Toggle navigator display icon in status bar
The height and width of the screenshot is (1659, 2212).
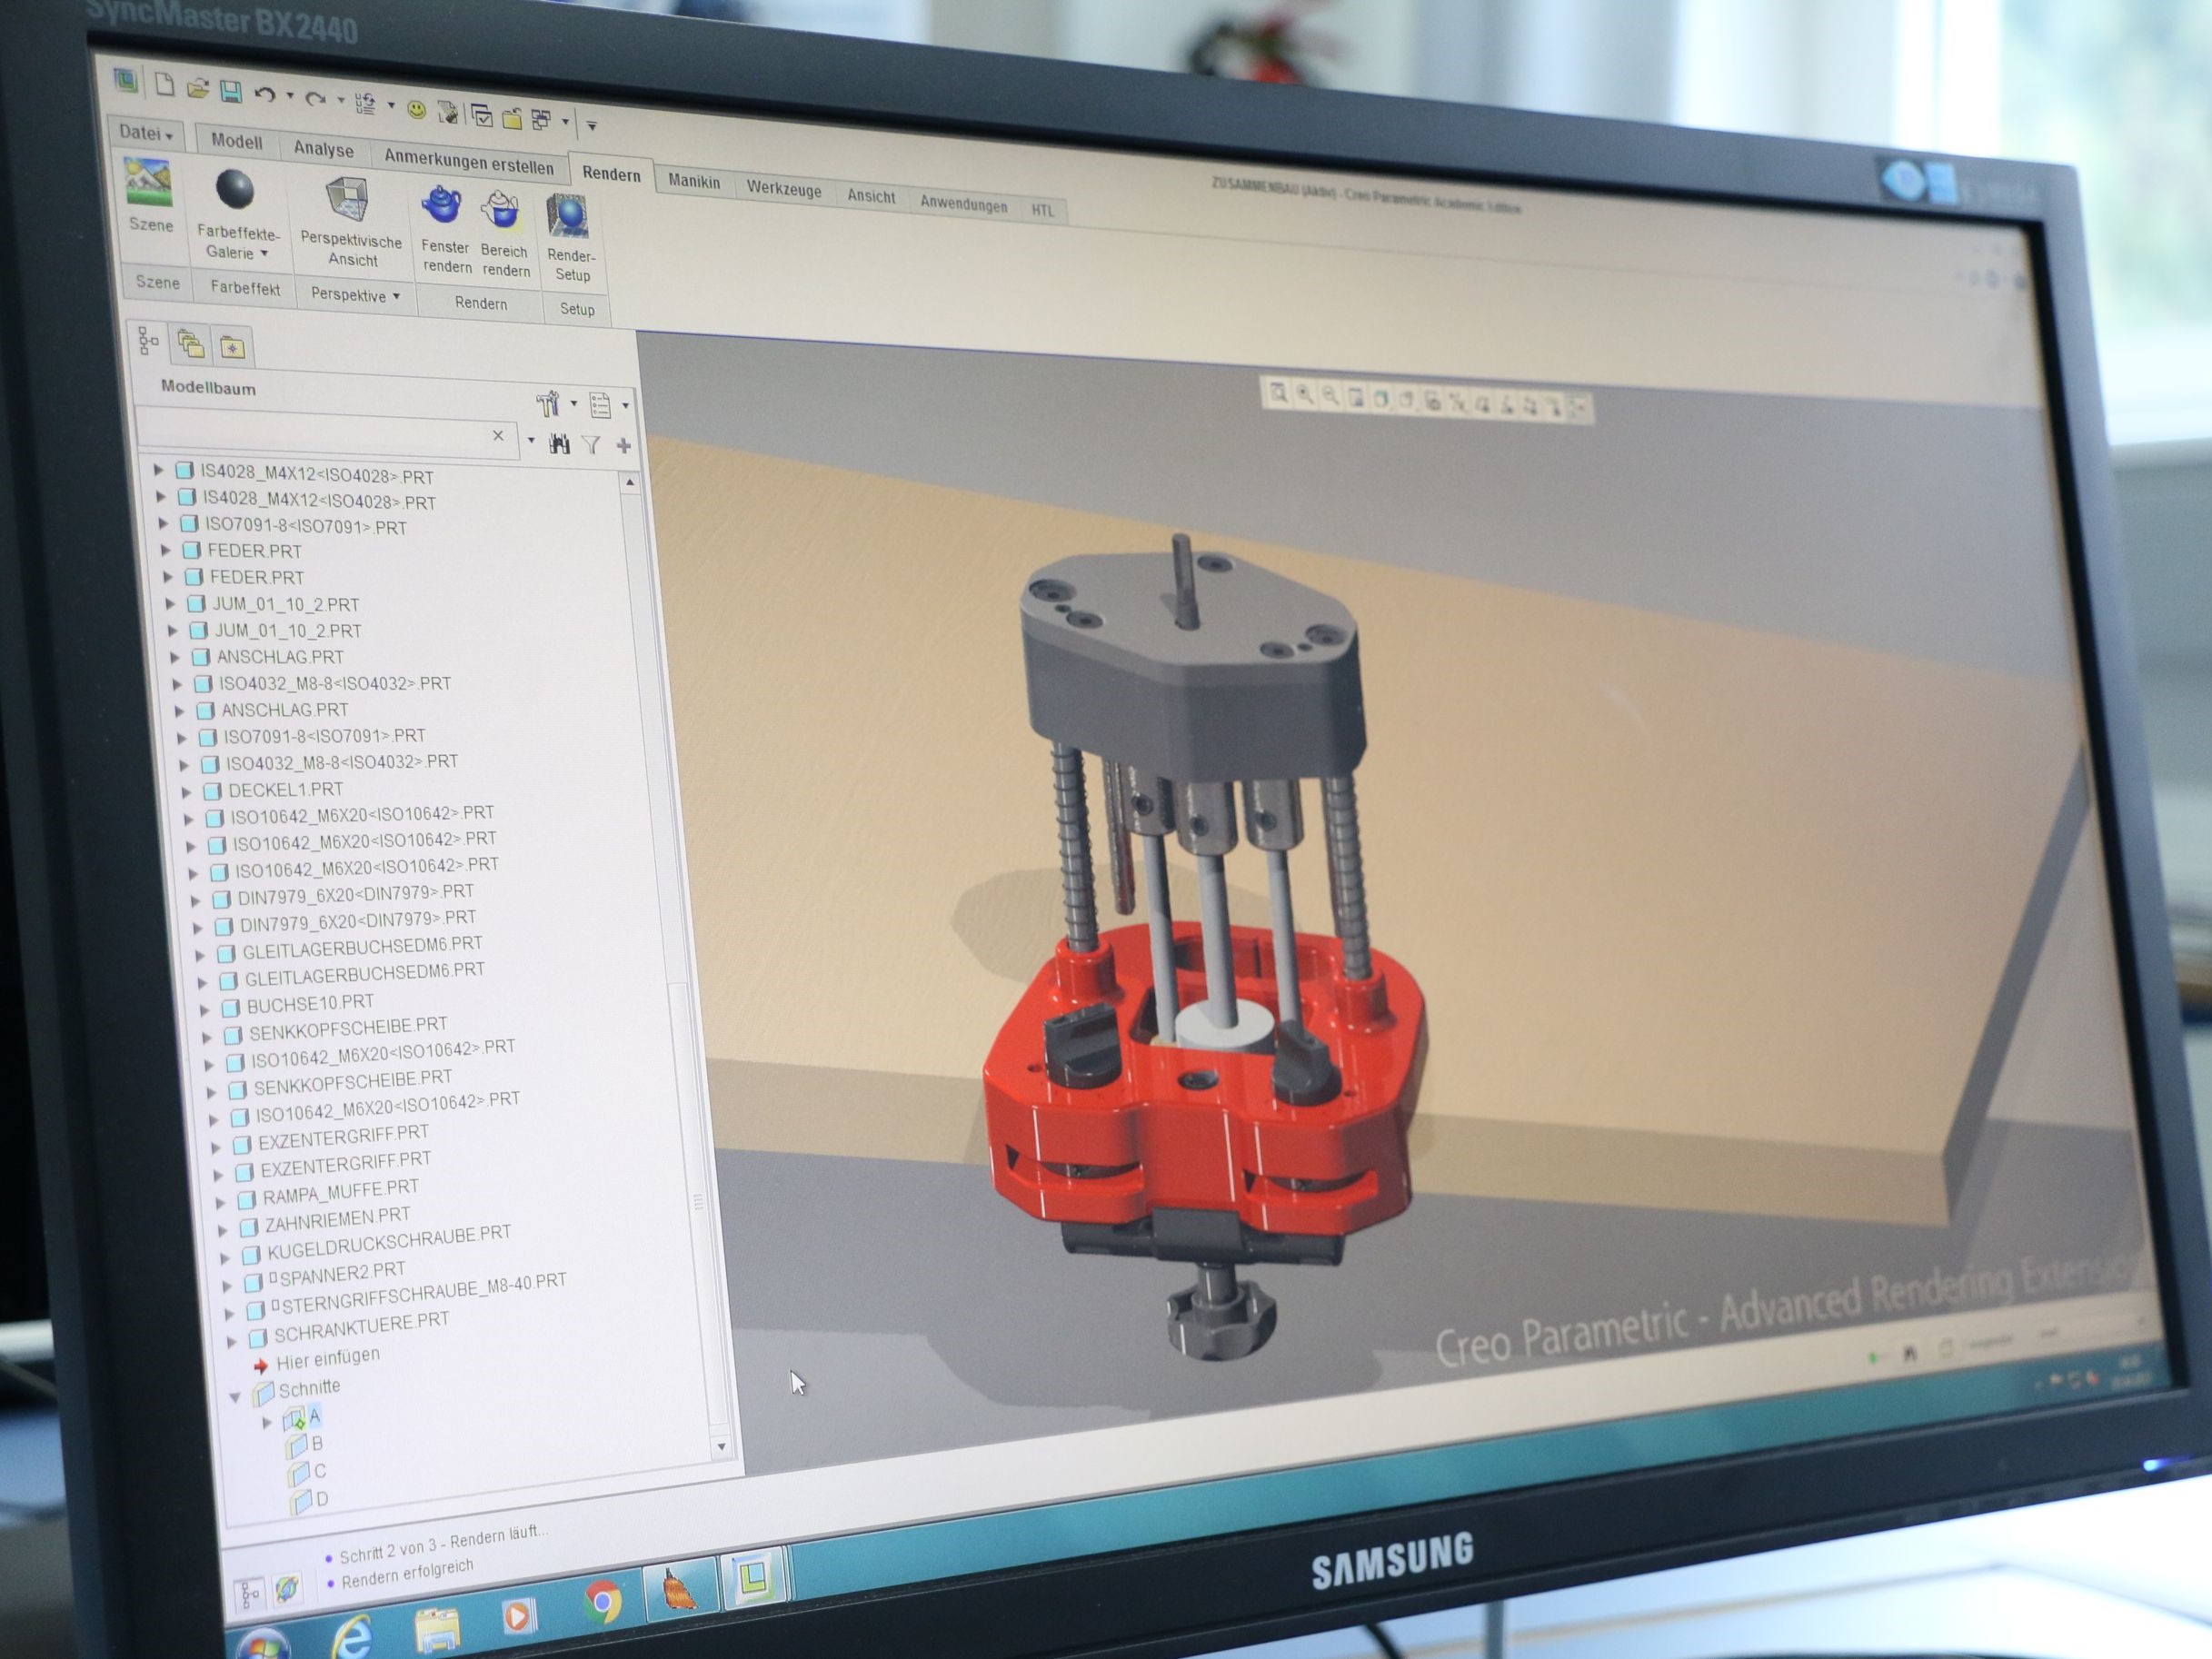click(250, 1592)
